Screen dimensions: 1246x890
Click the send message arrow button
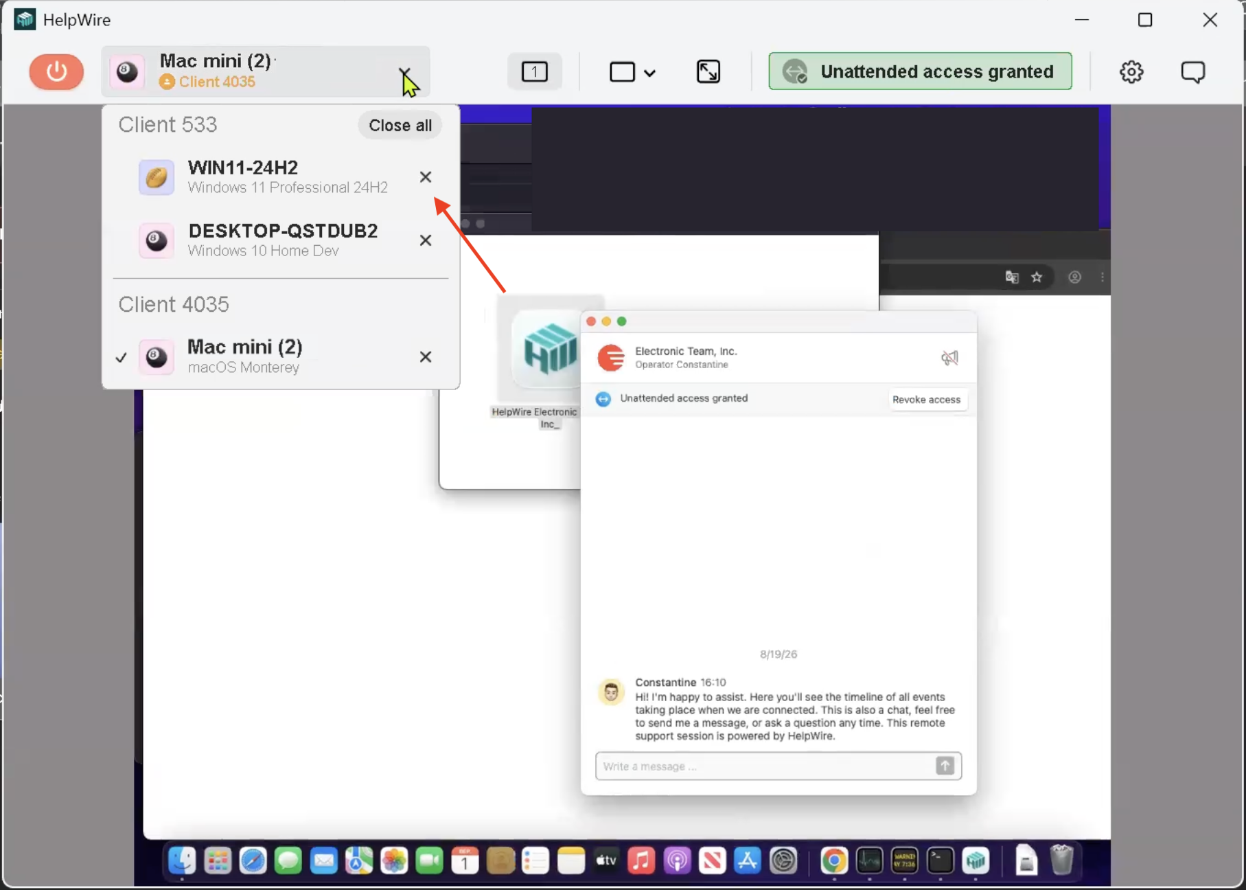945,766
